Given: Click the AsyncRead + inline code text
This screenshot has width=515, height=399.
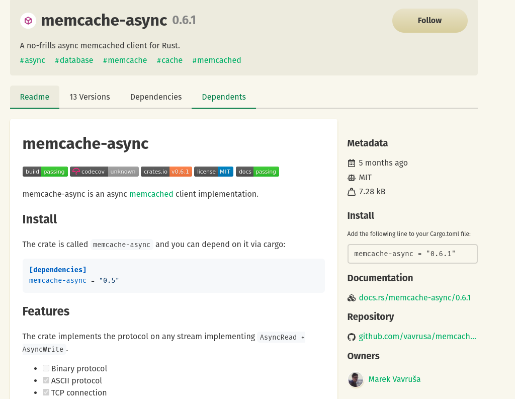Looking at the screenshot, I should pyautogui.click(x=282, y=337).
